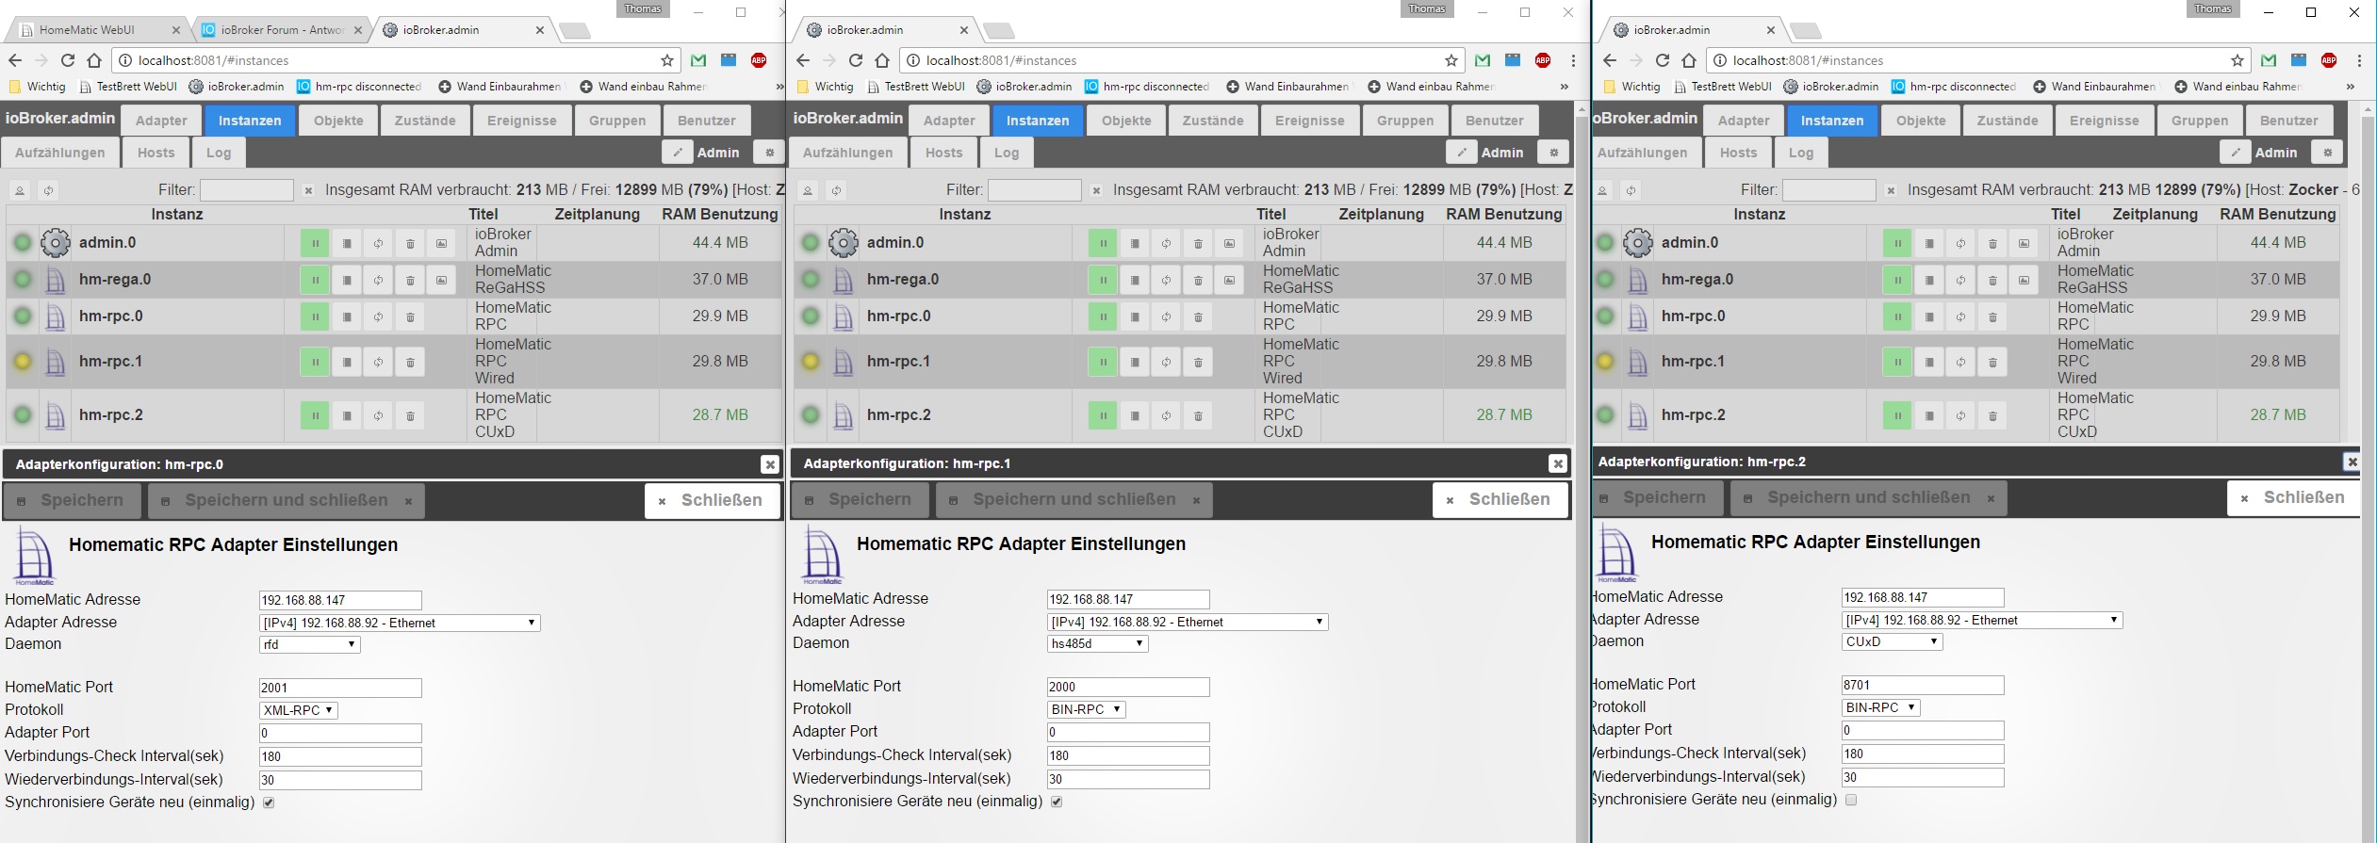Image resolution: width=2377 pixels, height=843 pixels.
Task: Switch to ioBroker Forum browser tab
Action: tap(282, 30)
